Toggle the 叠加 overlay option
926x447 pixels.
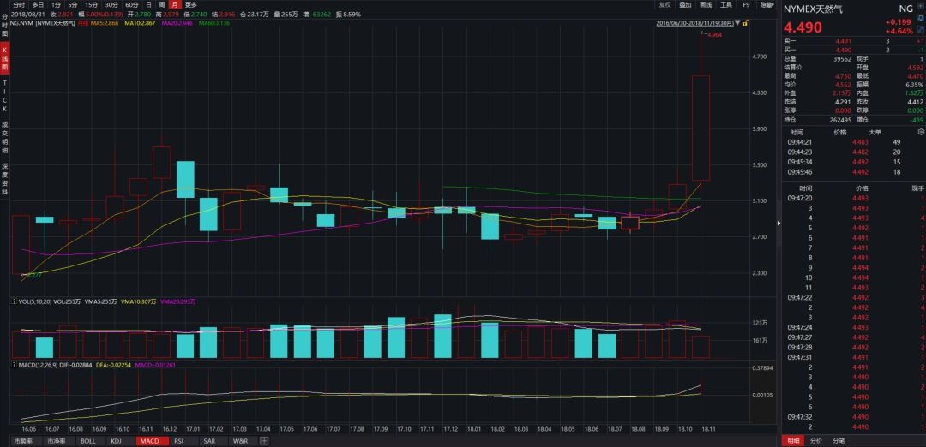[x=685, y=4]
